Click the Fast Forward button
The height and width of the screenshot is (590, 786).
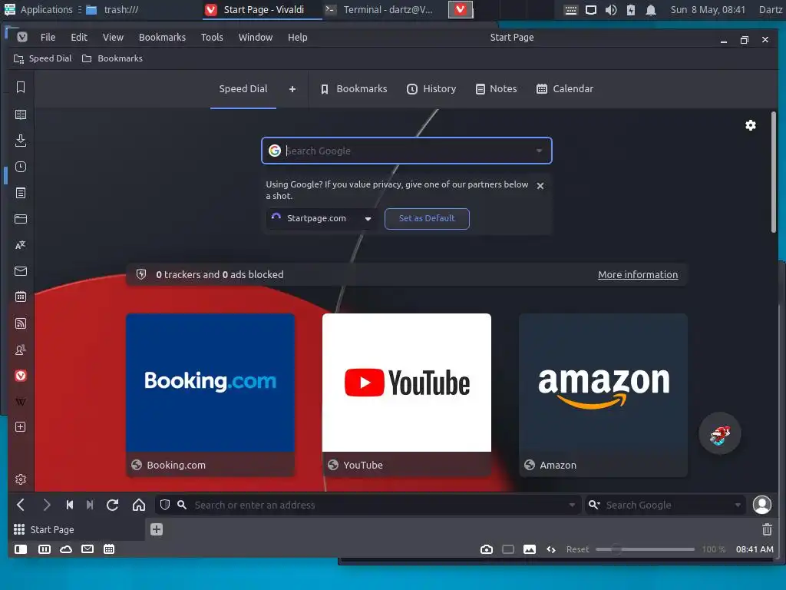click(x=90, y=505)
